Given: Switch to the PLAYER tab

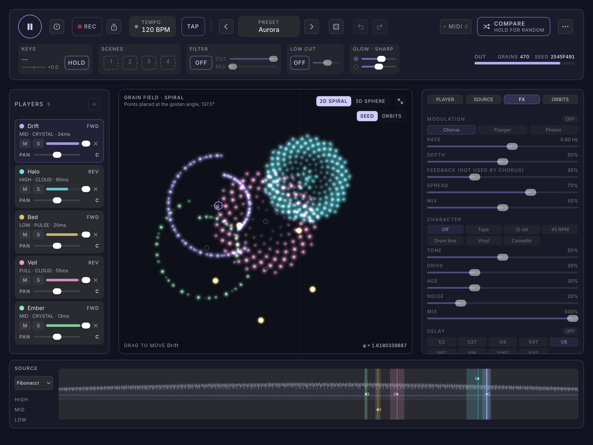Looking at the screenshot, I should pyautogui.click(x=445, y=99).
